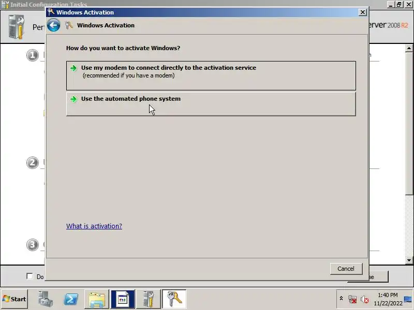The width and height of the screenshot is (414, 310).
Task: Launch Windows PowerShell from the taskbar
Action: [71, 299]
